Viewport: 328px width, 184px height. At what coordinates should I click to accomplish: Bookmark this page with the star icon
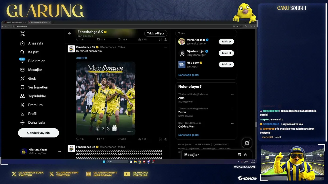(x=240, y=26)
